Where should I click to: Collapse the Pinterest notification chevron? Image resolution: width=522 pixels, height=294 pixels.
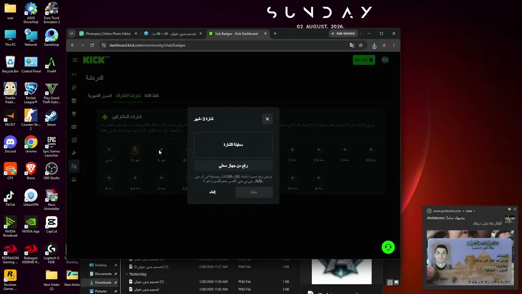[474, 211]
